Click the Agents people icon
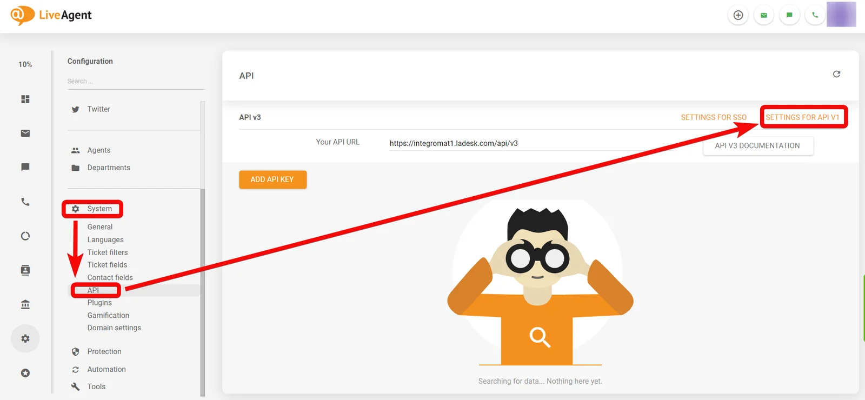The width and height of the screenshot is (865, 400). [x=76, y=150]
